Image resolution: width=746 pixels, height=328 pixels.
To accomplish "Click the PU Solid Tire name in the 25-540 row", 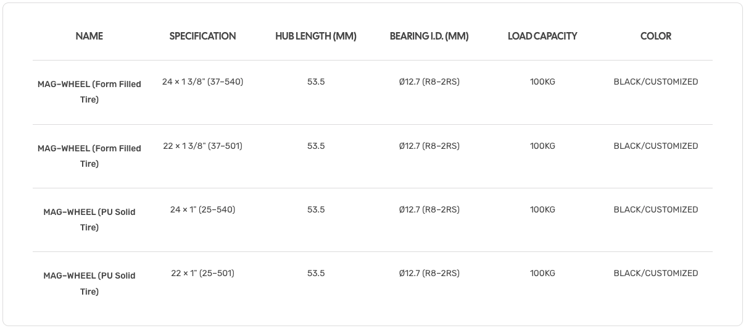I will coord(89,219).
